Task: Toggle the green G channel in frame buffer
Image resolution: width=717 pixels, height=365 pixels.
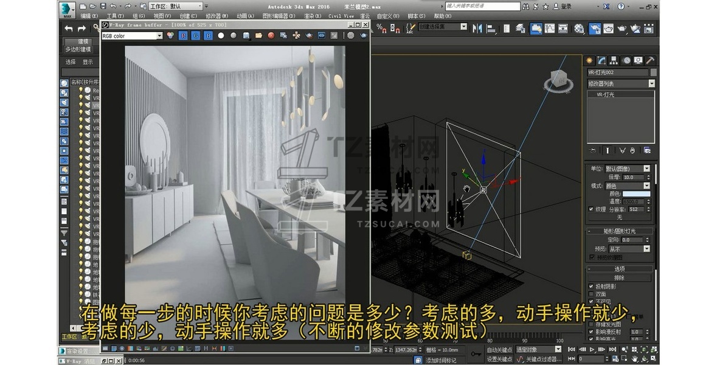Action: click(195, 35)
